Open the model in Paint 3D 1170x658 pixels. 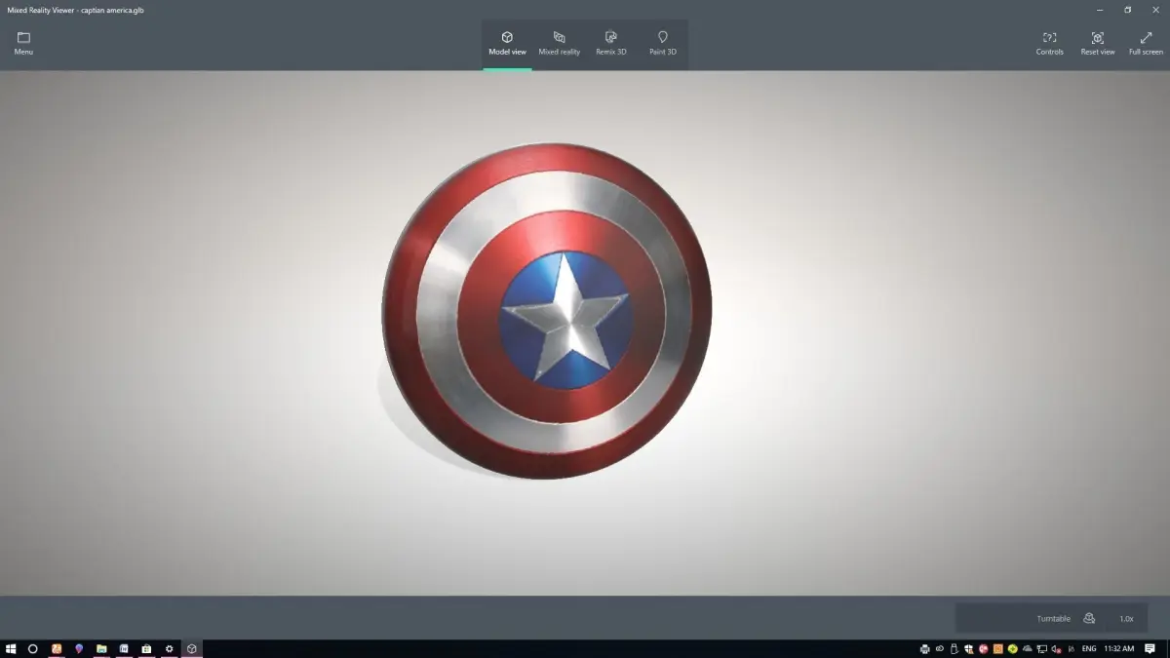(663, 44)
